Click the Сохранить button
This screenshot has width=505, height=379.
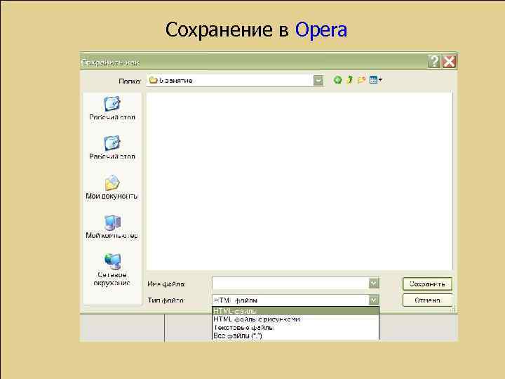pyautogui.click(x=427, y=284)
